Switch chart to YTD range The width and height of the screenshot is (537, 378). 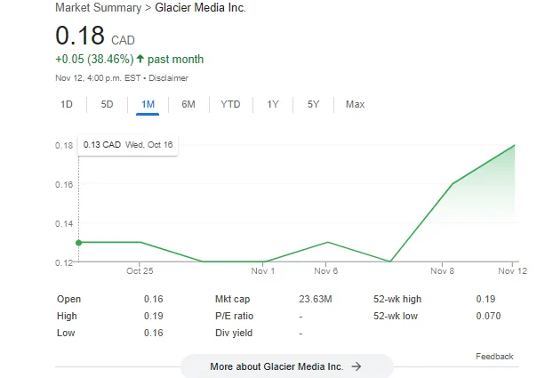230,104
